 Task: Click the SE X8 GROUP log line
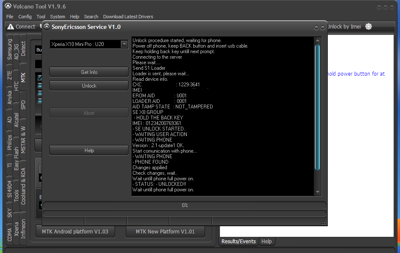[148, 112]
